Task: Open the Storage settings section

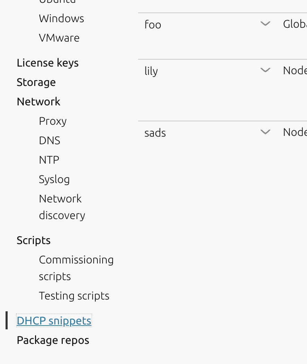Action: coord(36,83)
